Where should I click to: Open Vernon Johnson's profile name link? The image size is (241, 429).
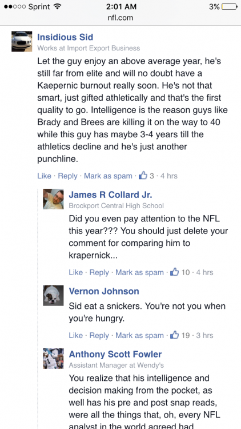pyautogui.click(x=104, y=291)
